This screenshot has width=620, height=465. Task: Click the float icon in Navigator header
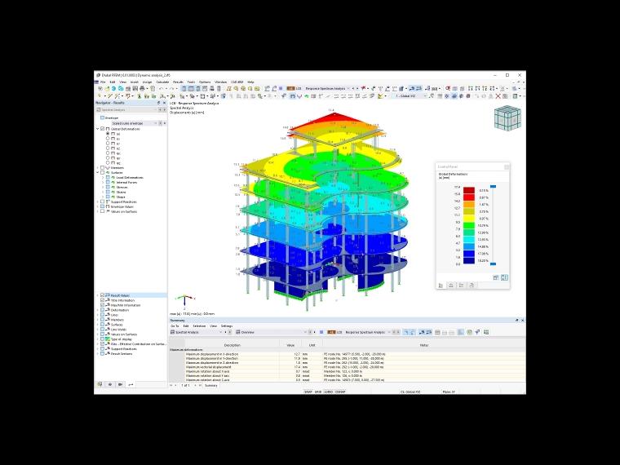159,103
